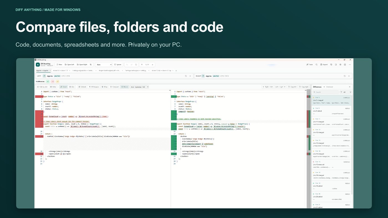Toggle the Smart diff mode

coord(64,87)
